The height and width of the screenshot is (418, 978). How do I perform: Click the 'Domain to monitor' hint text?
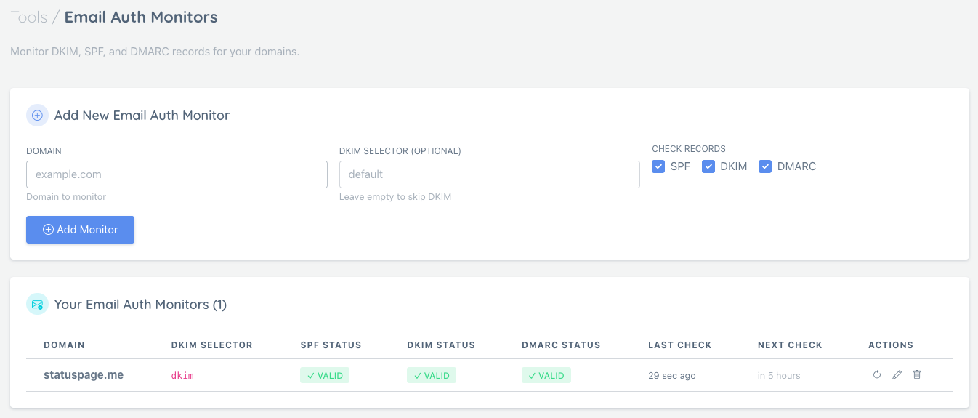pyautogui.click(x=66, y=197)
